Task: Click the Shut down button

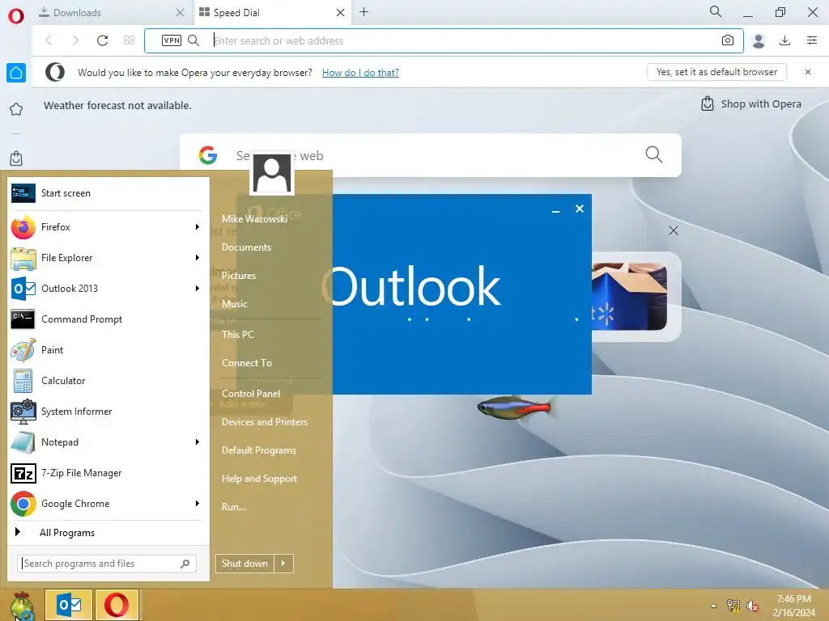Action: 244,564
